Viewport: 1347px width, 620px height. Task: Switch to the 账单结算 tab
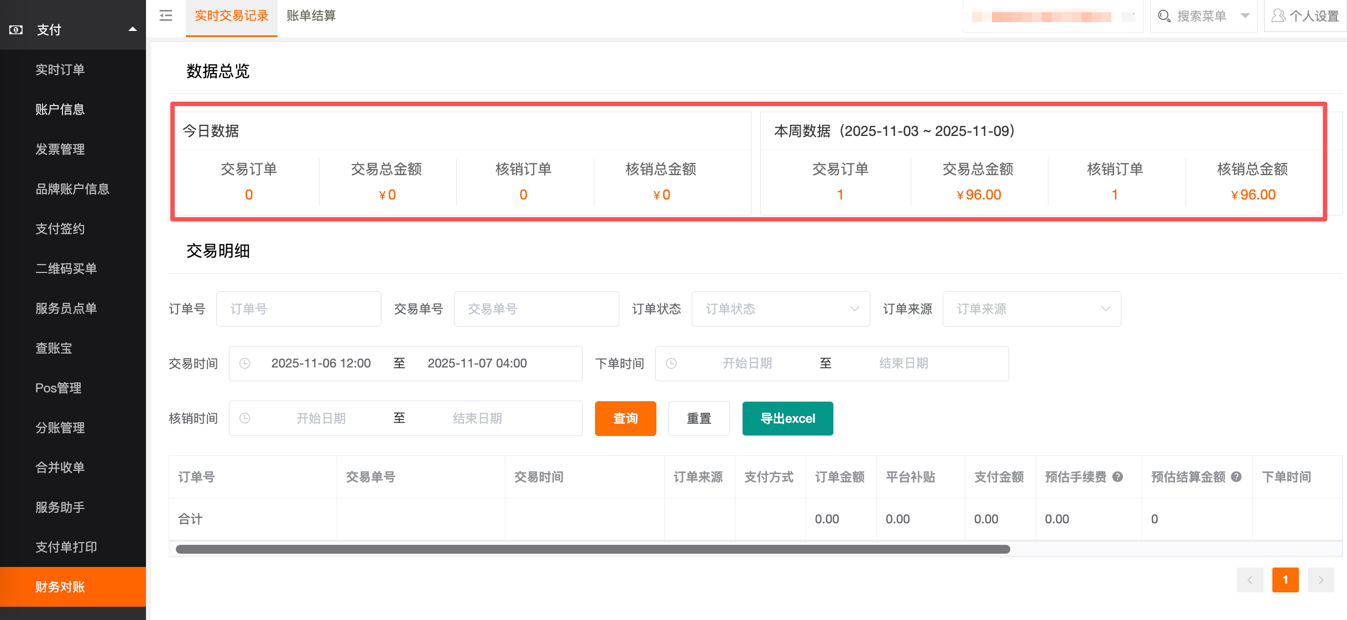[311, 15]
